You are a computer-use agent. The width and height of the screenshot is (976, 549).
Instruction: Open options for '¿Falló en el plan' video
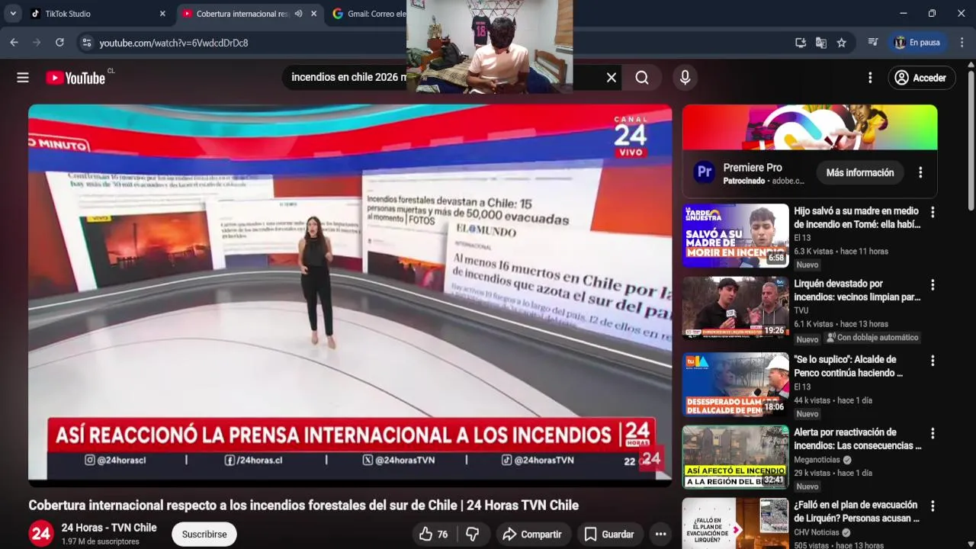click(x=932, y=506)
